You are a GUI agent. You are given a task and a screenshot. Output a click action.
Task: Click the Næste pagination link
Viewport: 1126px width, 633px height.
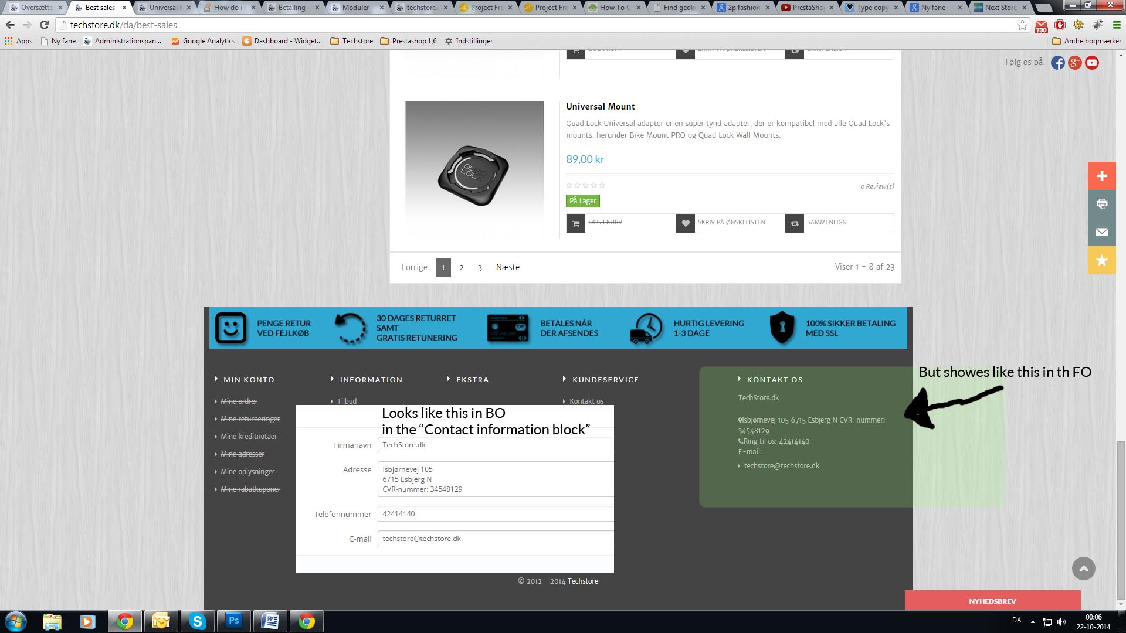[x=507, y=267]
